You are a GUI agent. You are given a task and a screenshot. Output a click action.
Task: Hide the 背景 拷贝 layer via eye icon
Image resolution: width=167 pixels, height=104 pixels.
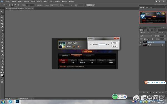[x=141, y=42]
